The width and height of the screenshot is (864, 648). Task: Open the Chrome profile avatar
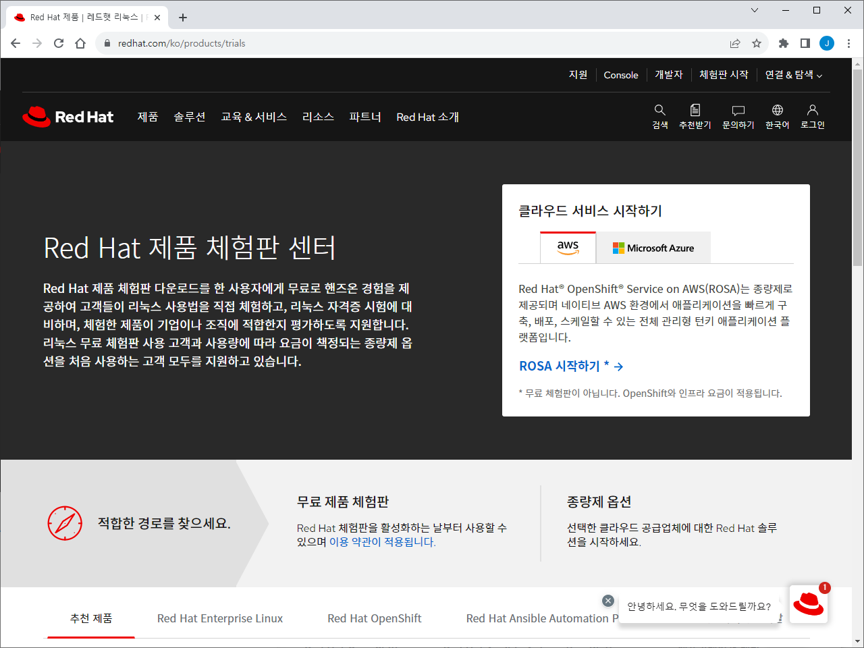coord(827,43)
